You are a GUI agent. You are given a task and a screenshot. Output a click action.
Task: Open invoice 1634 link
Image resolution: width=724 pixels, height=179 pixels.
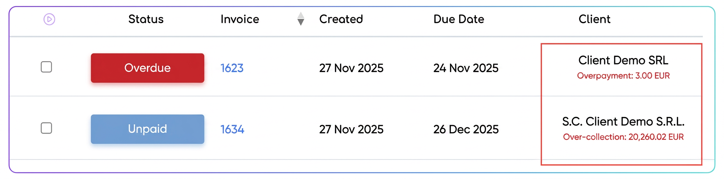[x=232, y=129]
